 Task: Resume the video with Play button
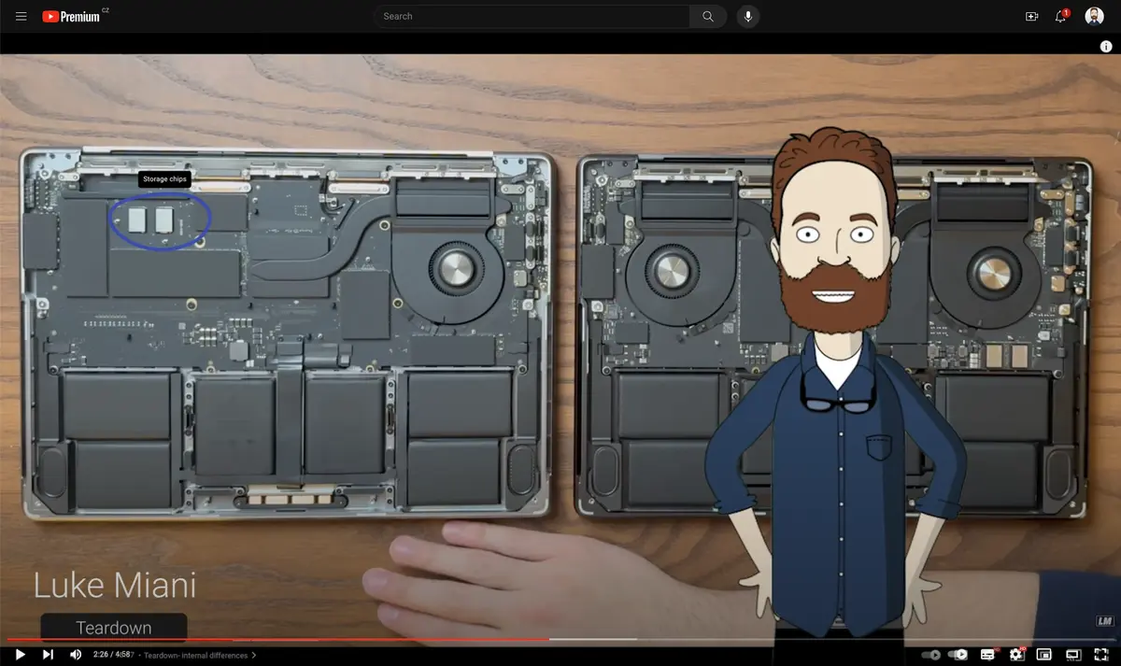[21, 655]
